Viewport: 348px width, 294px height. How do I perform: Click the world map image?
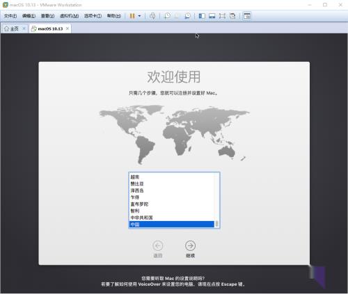[x=174, y=135]
